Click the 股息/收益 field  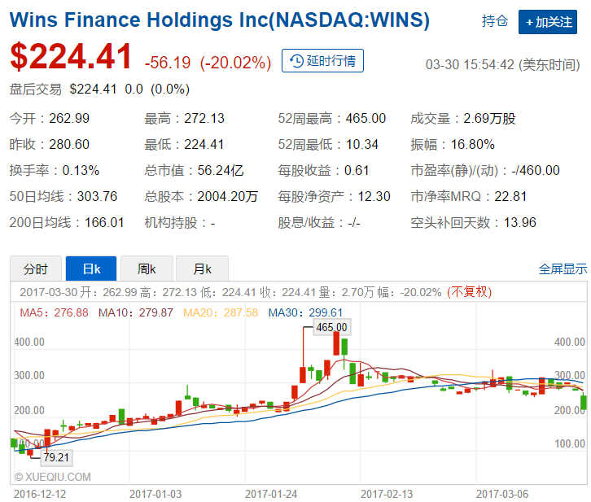319,223
